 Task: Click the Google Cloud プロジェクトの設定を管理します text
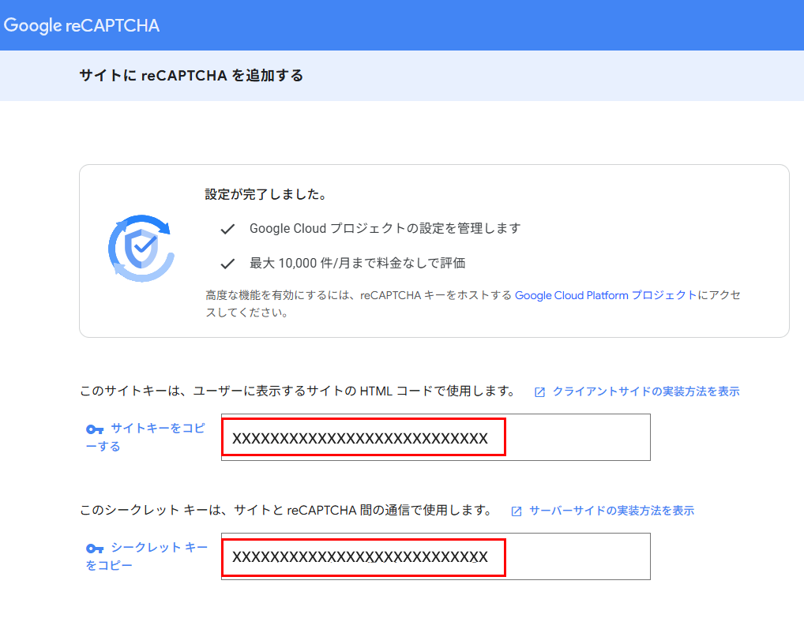(x=385, y=228)
